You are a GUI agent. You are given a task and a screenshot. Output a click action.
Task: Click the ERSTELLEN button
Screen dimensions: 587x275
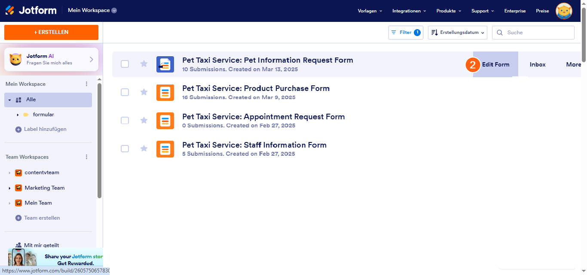[x=51, y=32]
